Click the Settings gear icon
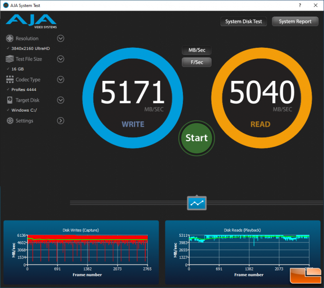This screenshot has height=288, width=324. click(10, 121)
